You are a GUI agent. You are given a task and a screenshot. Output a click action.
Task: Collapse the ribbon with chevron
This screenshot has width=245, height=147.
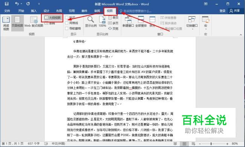(240, 35)
